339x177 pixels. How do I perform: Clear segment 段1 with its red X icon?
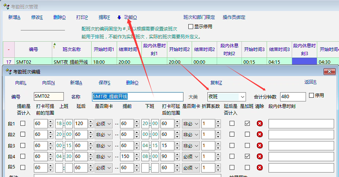[x=260, y=124]
